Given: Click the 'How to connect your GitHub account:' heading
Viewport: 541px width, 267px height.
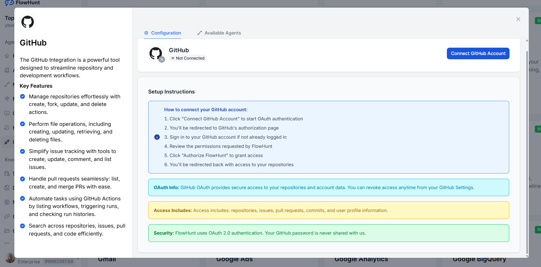Looking at the screenshot, I should pos(206,110).
